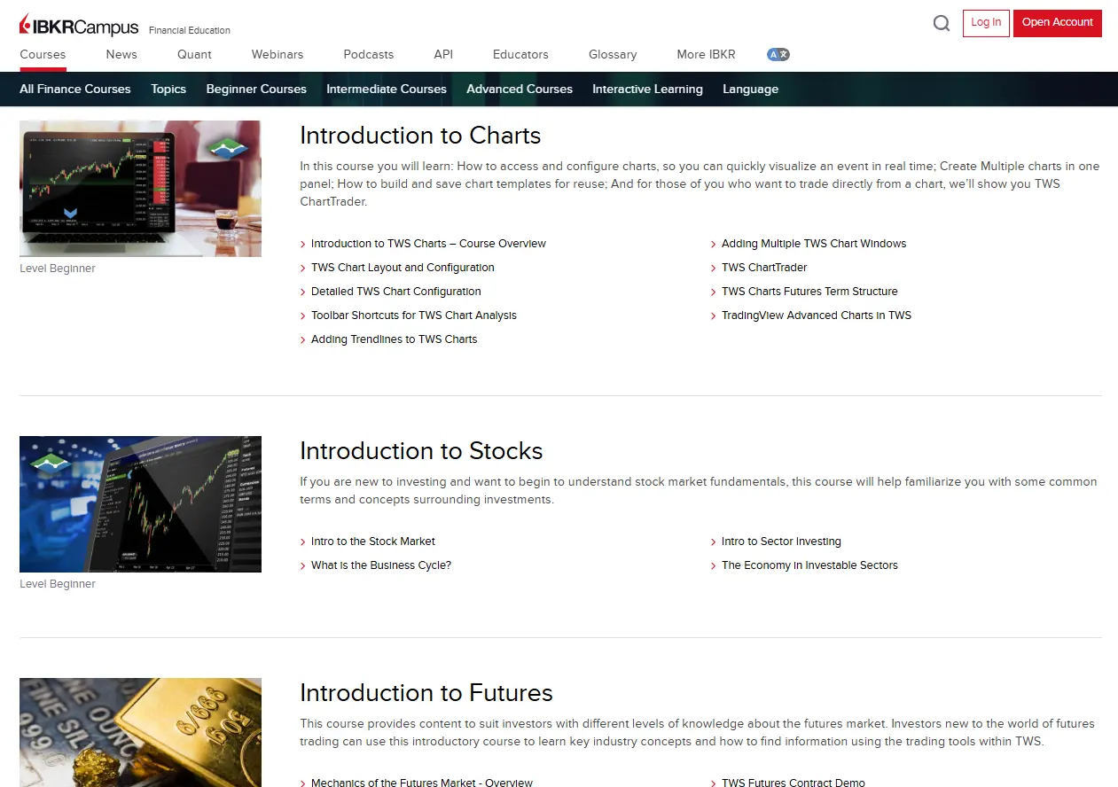The height and width of the screenshot is (787, 1118).
Task: Open Adding Multiple TWS Chart Windows lesson
Action: click(x=814, y=244)
